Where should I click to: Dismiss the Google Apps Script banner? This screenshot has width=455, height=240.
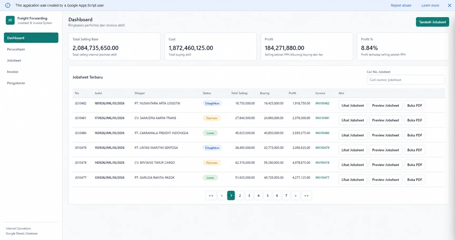[x=449, y=5]
